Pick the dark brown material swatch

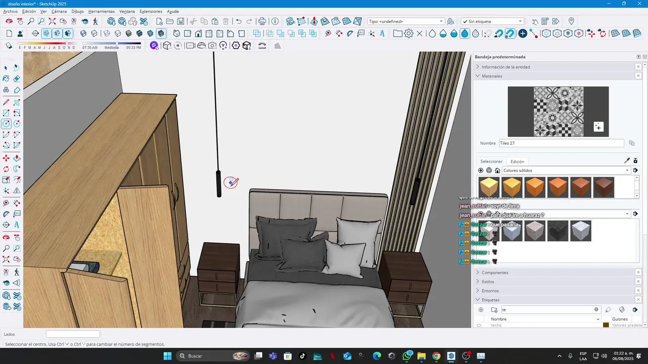[603, 188]
